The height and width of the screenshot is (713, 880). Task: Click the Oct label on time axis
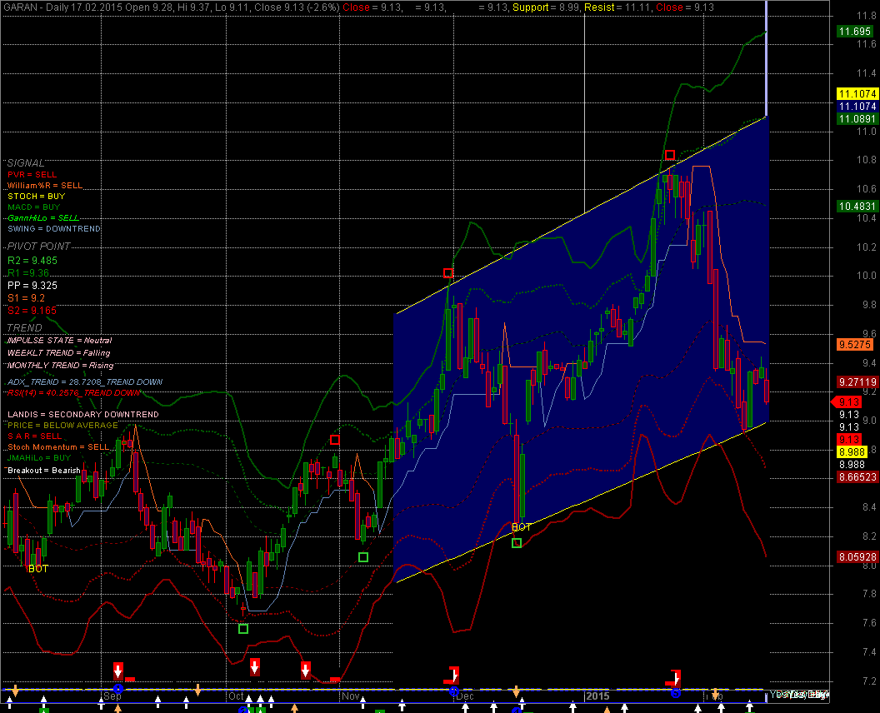[x=236, y=696]
